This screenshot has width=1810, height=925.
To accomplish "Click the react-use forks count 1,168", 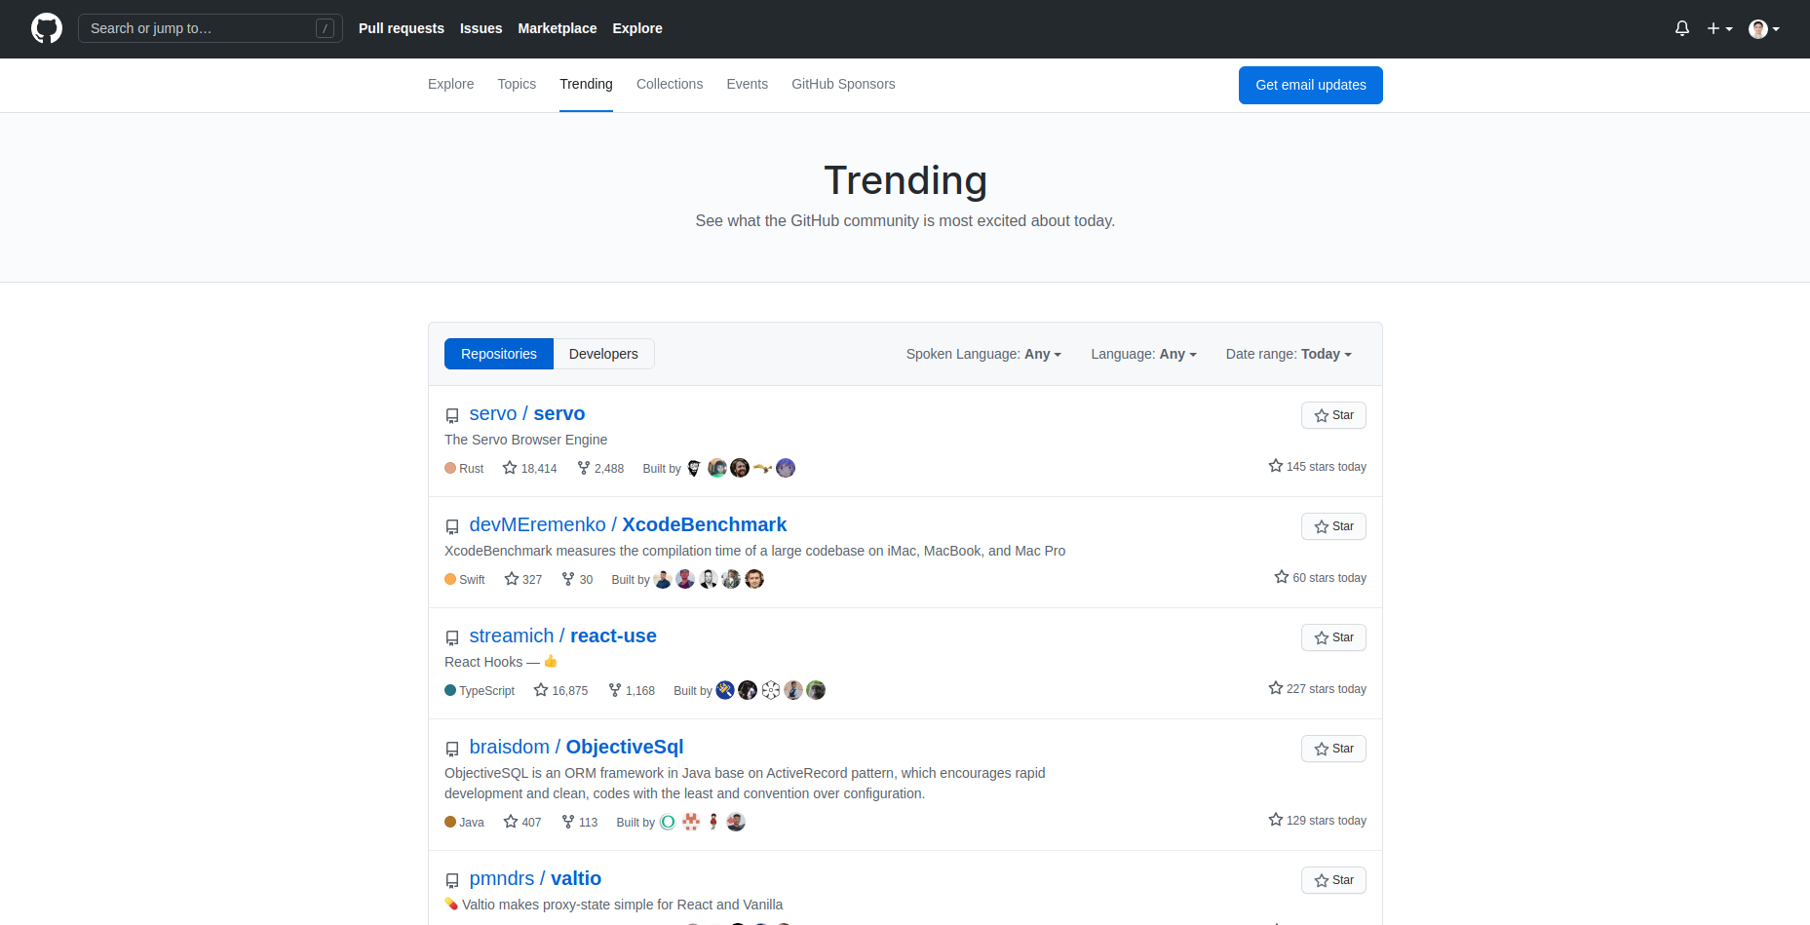I will pyautogui.click(x=632, y=691).
